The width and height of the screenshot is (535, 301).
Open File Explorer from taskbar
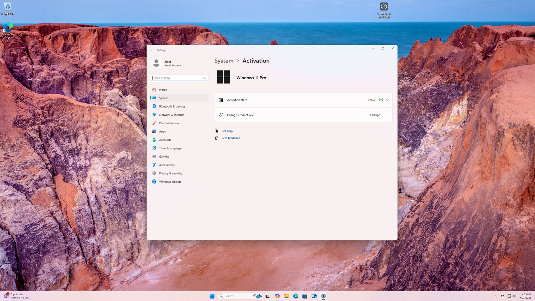[x=287, y=296]
